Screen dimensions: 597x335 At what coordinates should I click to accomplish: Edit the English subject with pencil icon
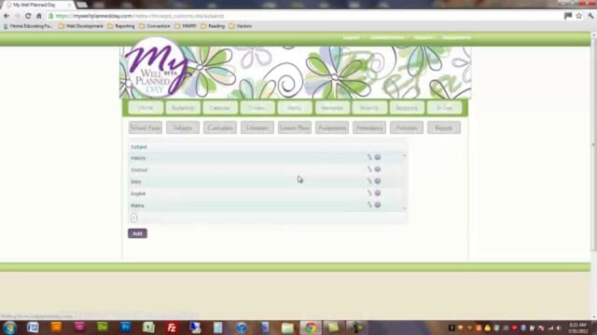(x=369, y=193)
